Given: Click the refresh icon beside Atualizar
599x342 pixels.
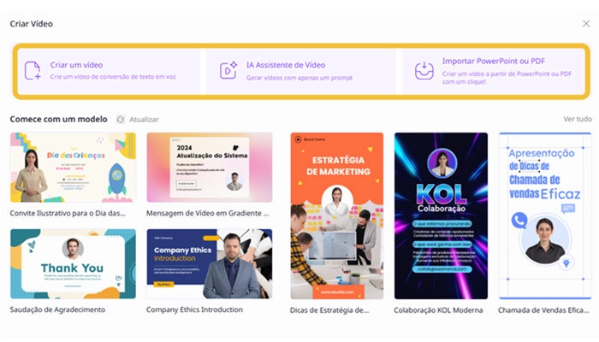Looking at the screenshot, I should (121, 120).
